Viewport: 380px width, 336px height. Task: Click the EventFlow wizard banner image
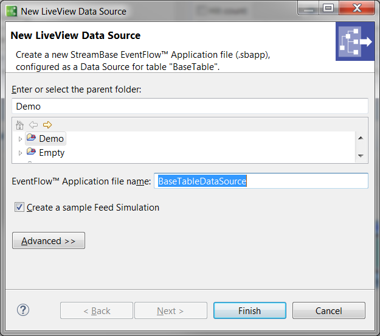click(355, 42)
